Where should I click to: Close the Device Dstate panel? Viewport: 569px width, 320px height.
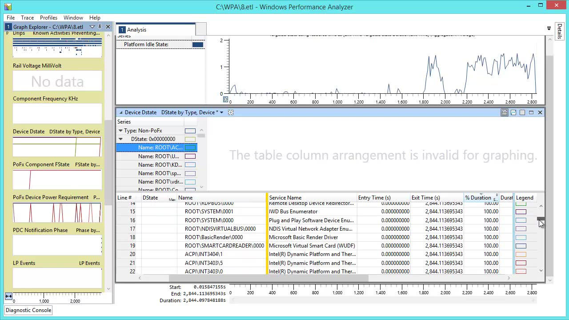(x=540, y=112)
